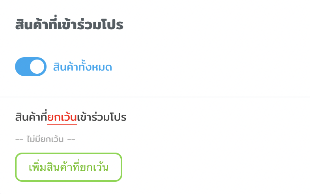The height and width of the screenshot is (194, 310).
Task: Click the word เข้าร่วมโปร in the subheading
Action: [102, 117]
